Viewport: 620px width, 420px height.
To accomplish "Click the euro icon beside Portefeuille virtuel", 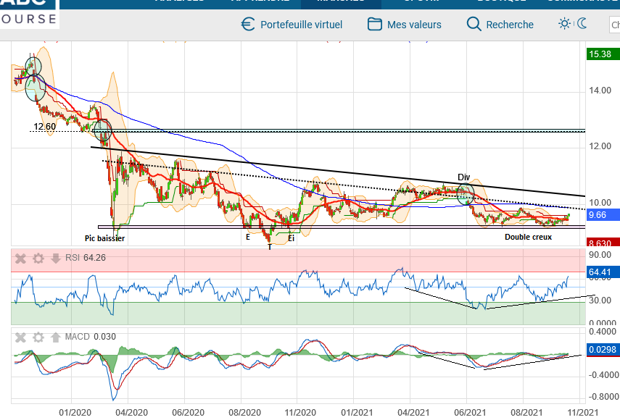I will pyautogui.click(x=248, y=25).
